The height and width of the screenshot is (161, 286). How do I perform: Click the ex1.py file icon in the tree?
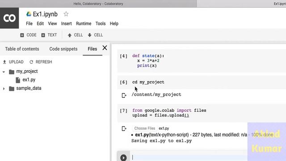tap(18, 80)
